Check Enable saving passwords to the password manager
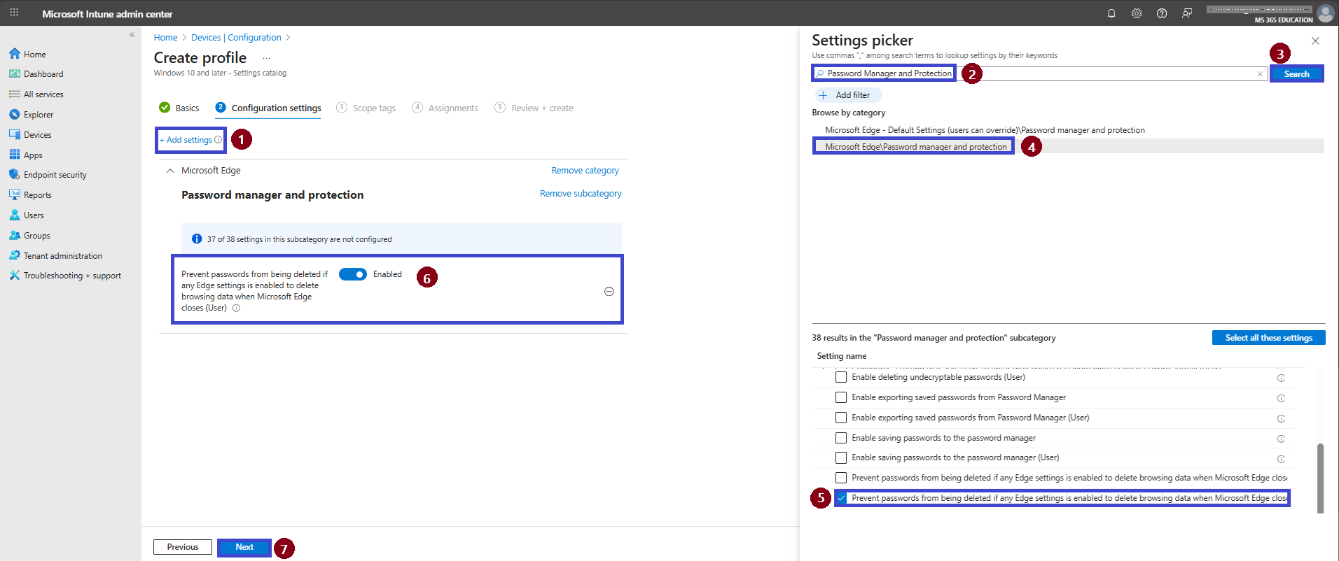The height and width of the screenshot is (561, 1339). click(841, 438)
